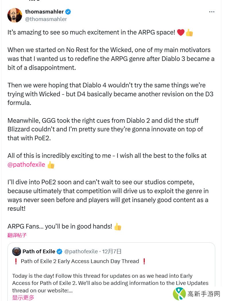225x301 pixels.
Task: Click thomasmahler's profile avatar
Action: coord(15,15)
